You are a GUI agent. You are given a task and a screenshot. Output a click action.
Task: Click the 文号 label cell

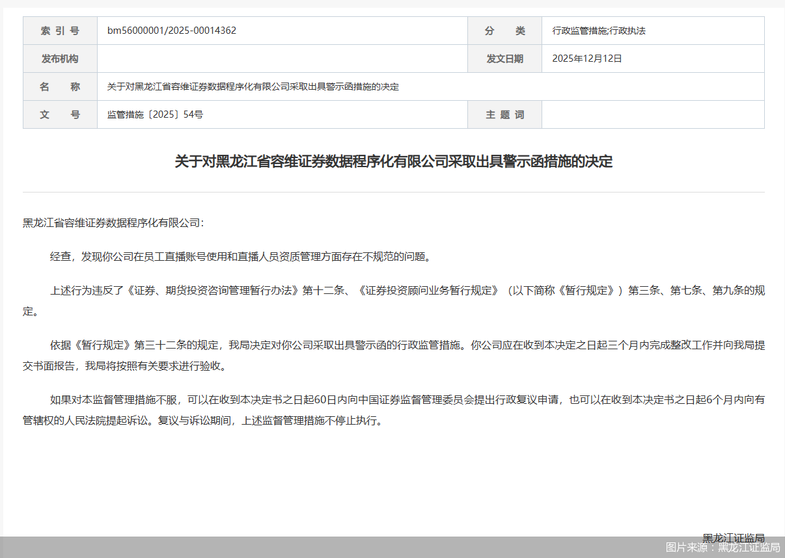click(x=60, y=114)
